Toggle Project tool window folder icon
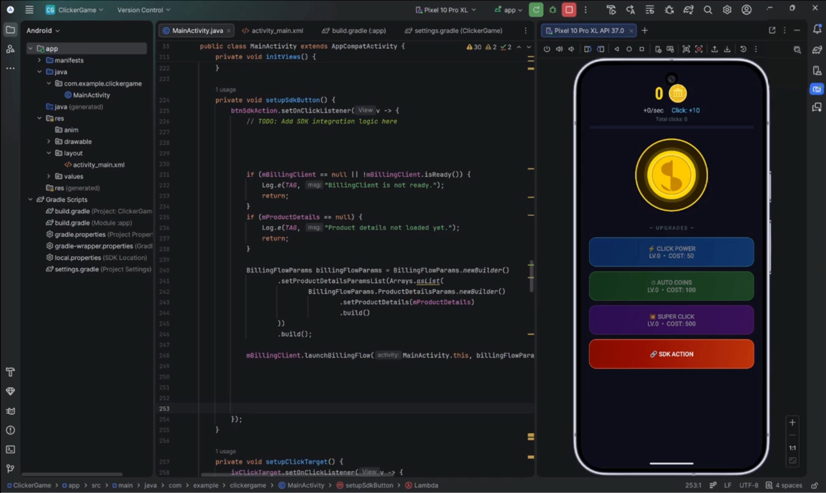This screenshot has width=826, height=493. tap(10, 30)
